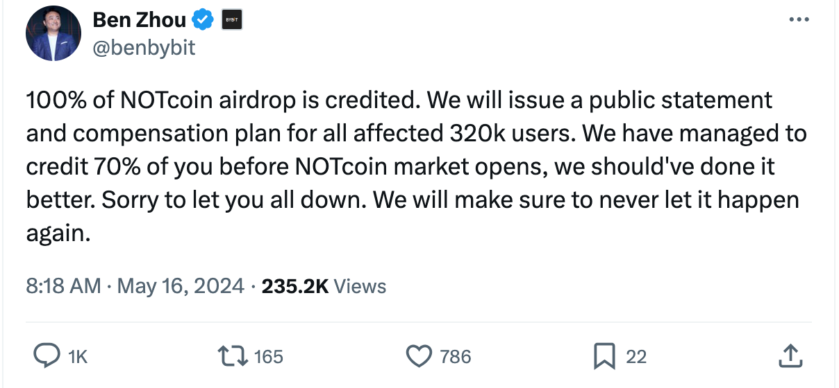The image size is (839, 388).
Task: Click the 22 bookmarks count
Action: (x=636, y=357)
